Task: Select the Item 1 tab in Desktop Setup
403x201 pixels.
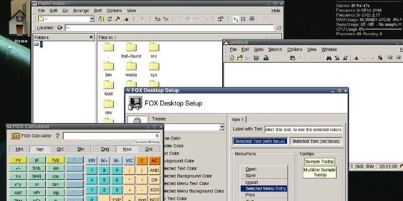Action: (x=238, y=120)
